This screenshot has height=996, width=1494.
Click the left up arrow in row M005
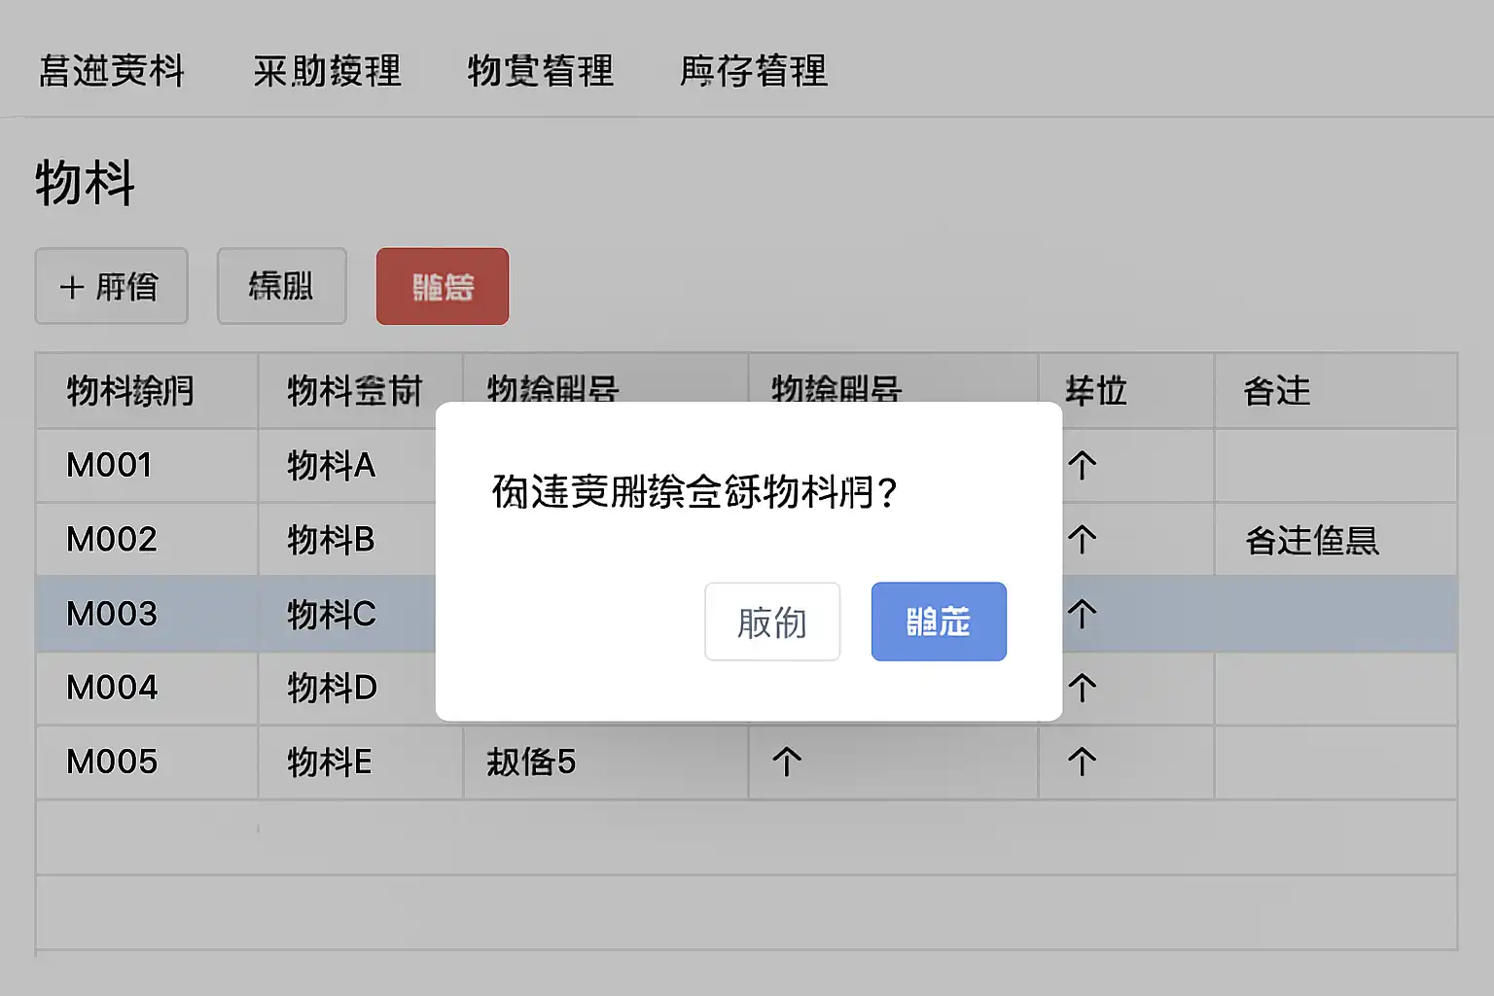786,762
